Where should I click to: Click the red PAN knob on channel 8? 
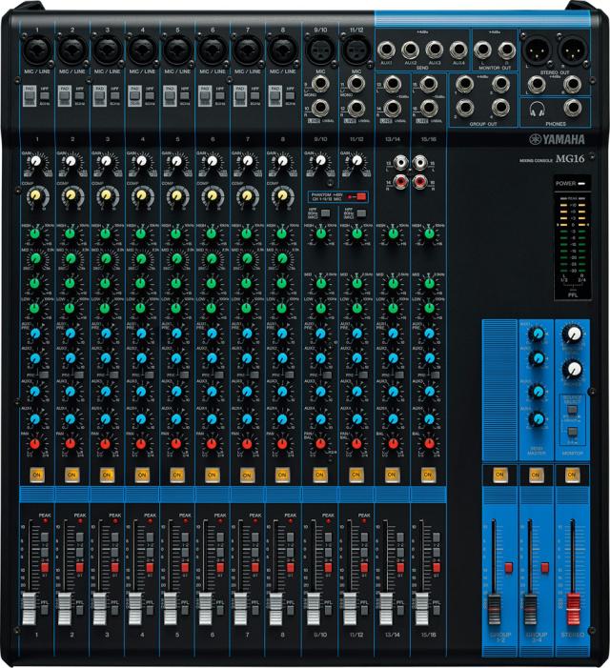click(282, 444)
